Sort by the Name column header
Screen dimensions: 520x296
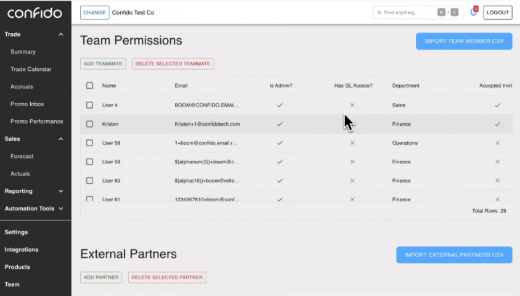[x=109, y=86]
